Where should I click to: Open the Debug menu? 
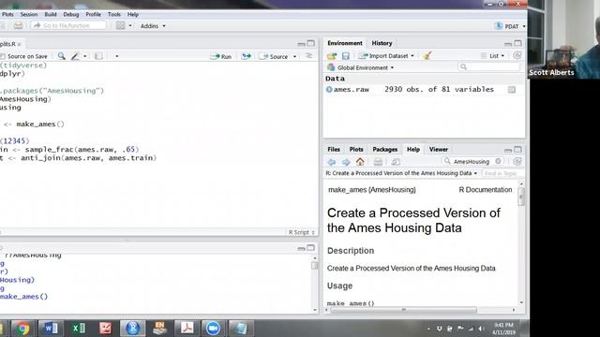pyautogui.click(x=71, y=15)
